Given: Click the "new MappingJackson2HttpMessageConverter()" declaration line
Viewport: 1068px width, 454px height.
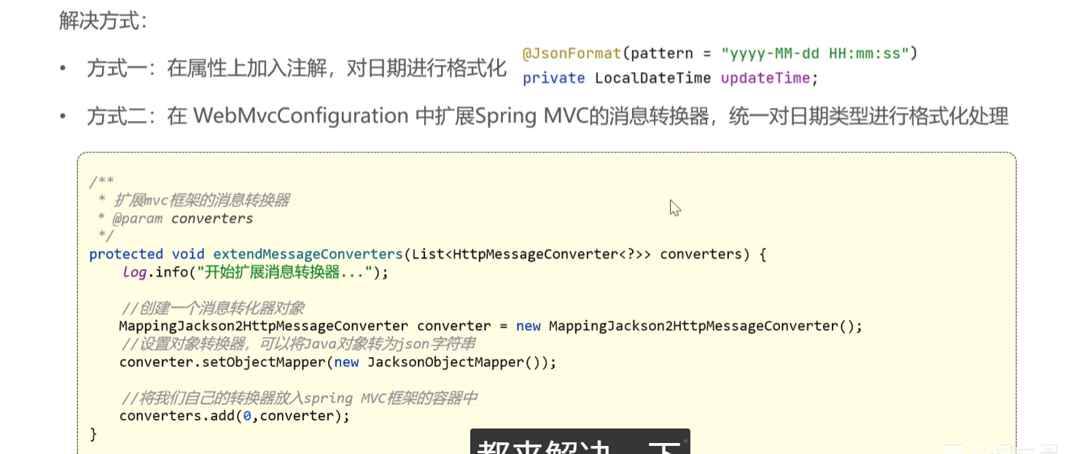Looking at the screenshot, I should (x=491, y=326).
